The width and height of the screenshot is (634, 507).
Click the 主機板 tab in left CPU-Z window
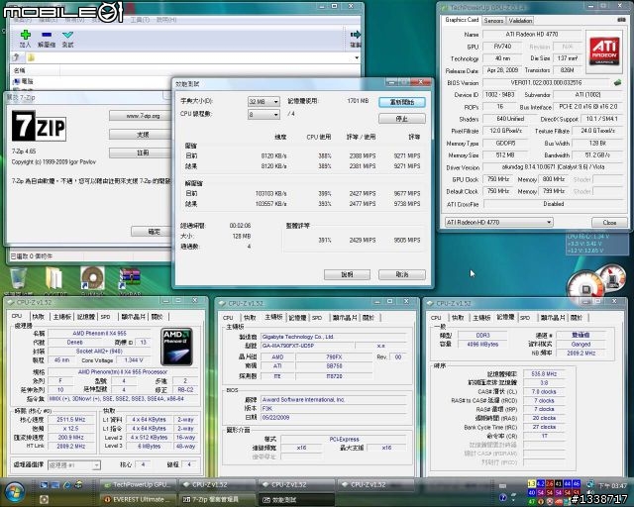(61, 317)
